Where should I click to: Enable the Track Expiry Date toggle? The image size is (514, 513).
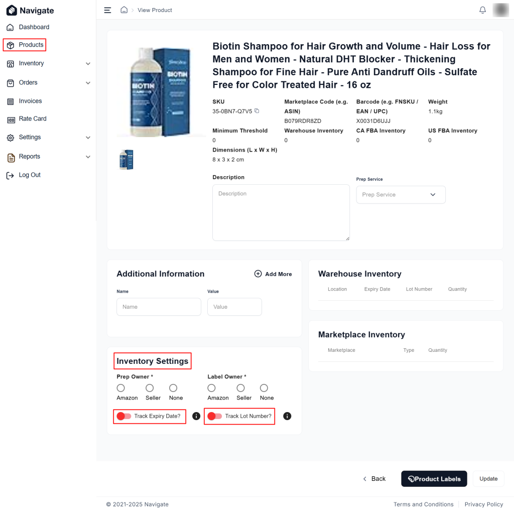[x=124, y=416]
